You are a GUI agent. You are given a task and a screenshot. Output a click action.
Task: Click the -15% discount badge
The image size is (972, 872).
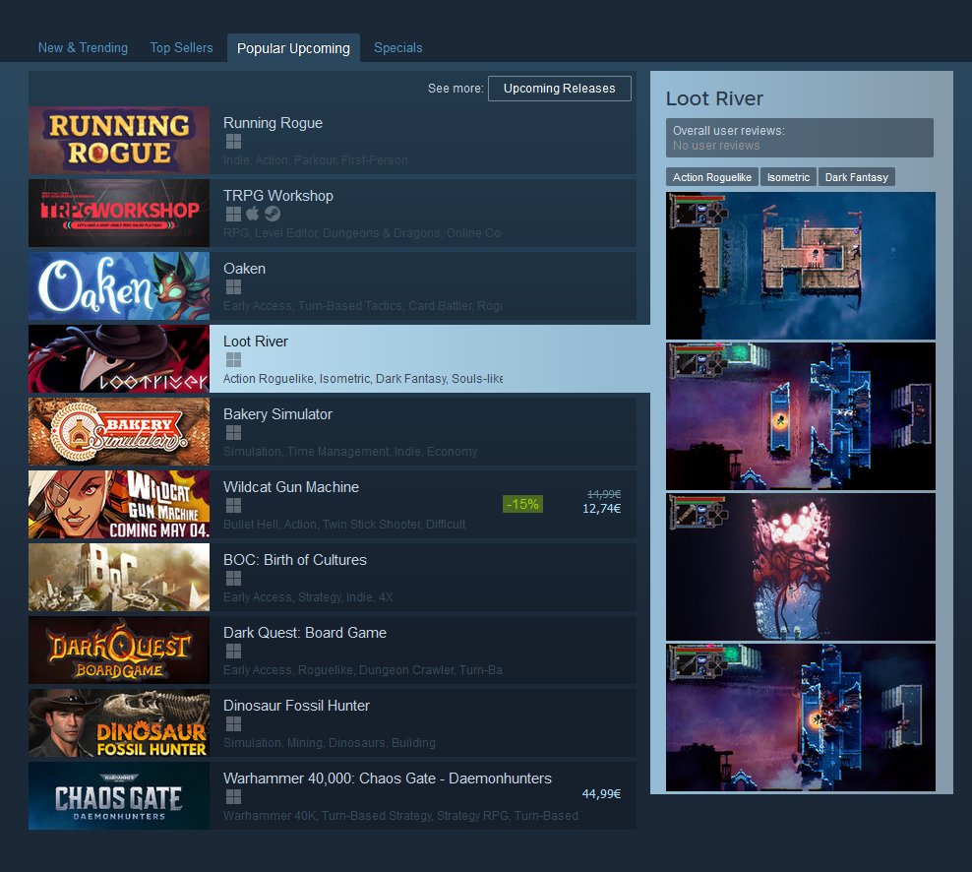(x=522, y=504)
